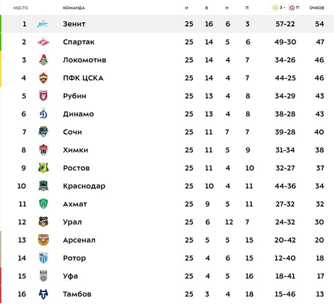
Task: Click the КОМАНДА column header
Action: pos(74,8)
